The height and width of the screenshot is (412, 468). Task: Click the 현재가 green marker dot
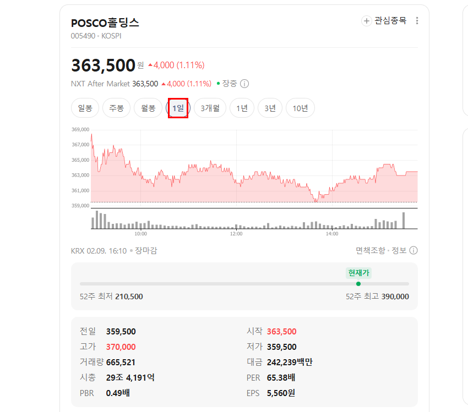(x=358, y=284)
